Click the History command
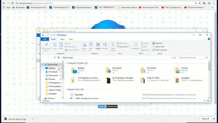The image size is (218, 123). pyautogui.click(x=145, y=50)
